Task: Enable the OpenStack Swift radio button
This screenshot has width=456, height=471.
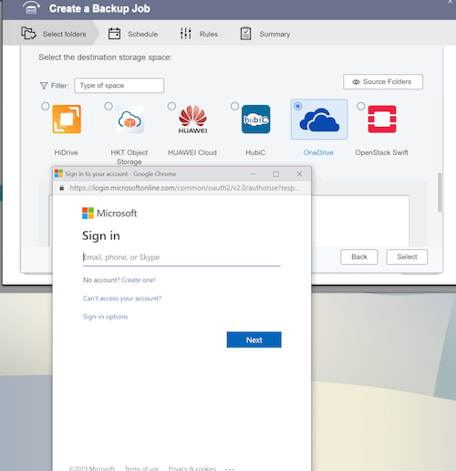Action: click(x=361, y=106)
